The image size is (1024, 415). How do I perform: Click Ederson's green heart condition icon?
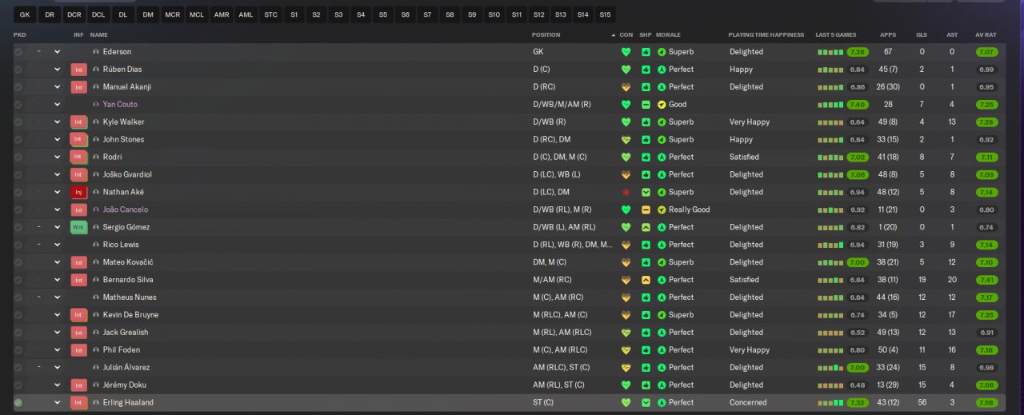point(626,52)
